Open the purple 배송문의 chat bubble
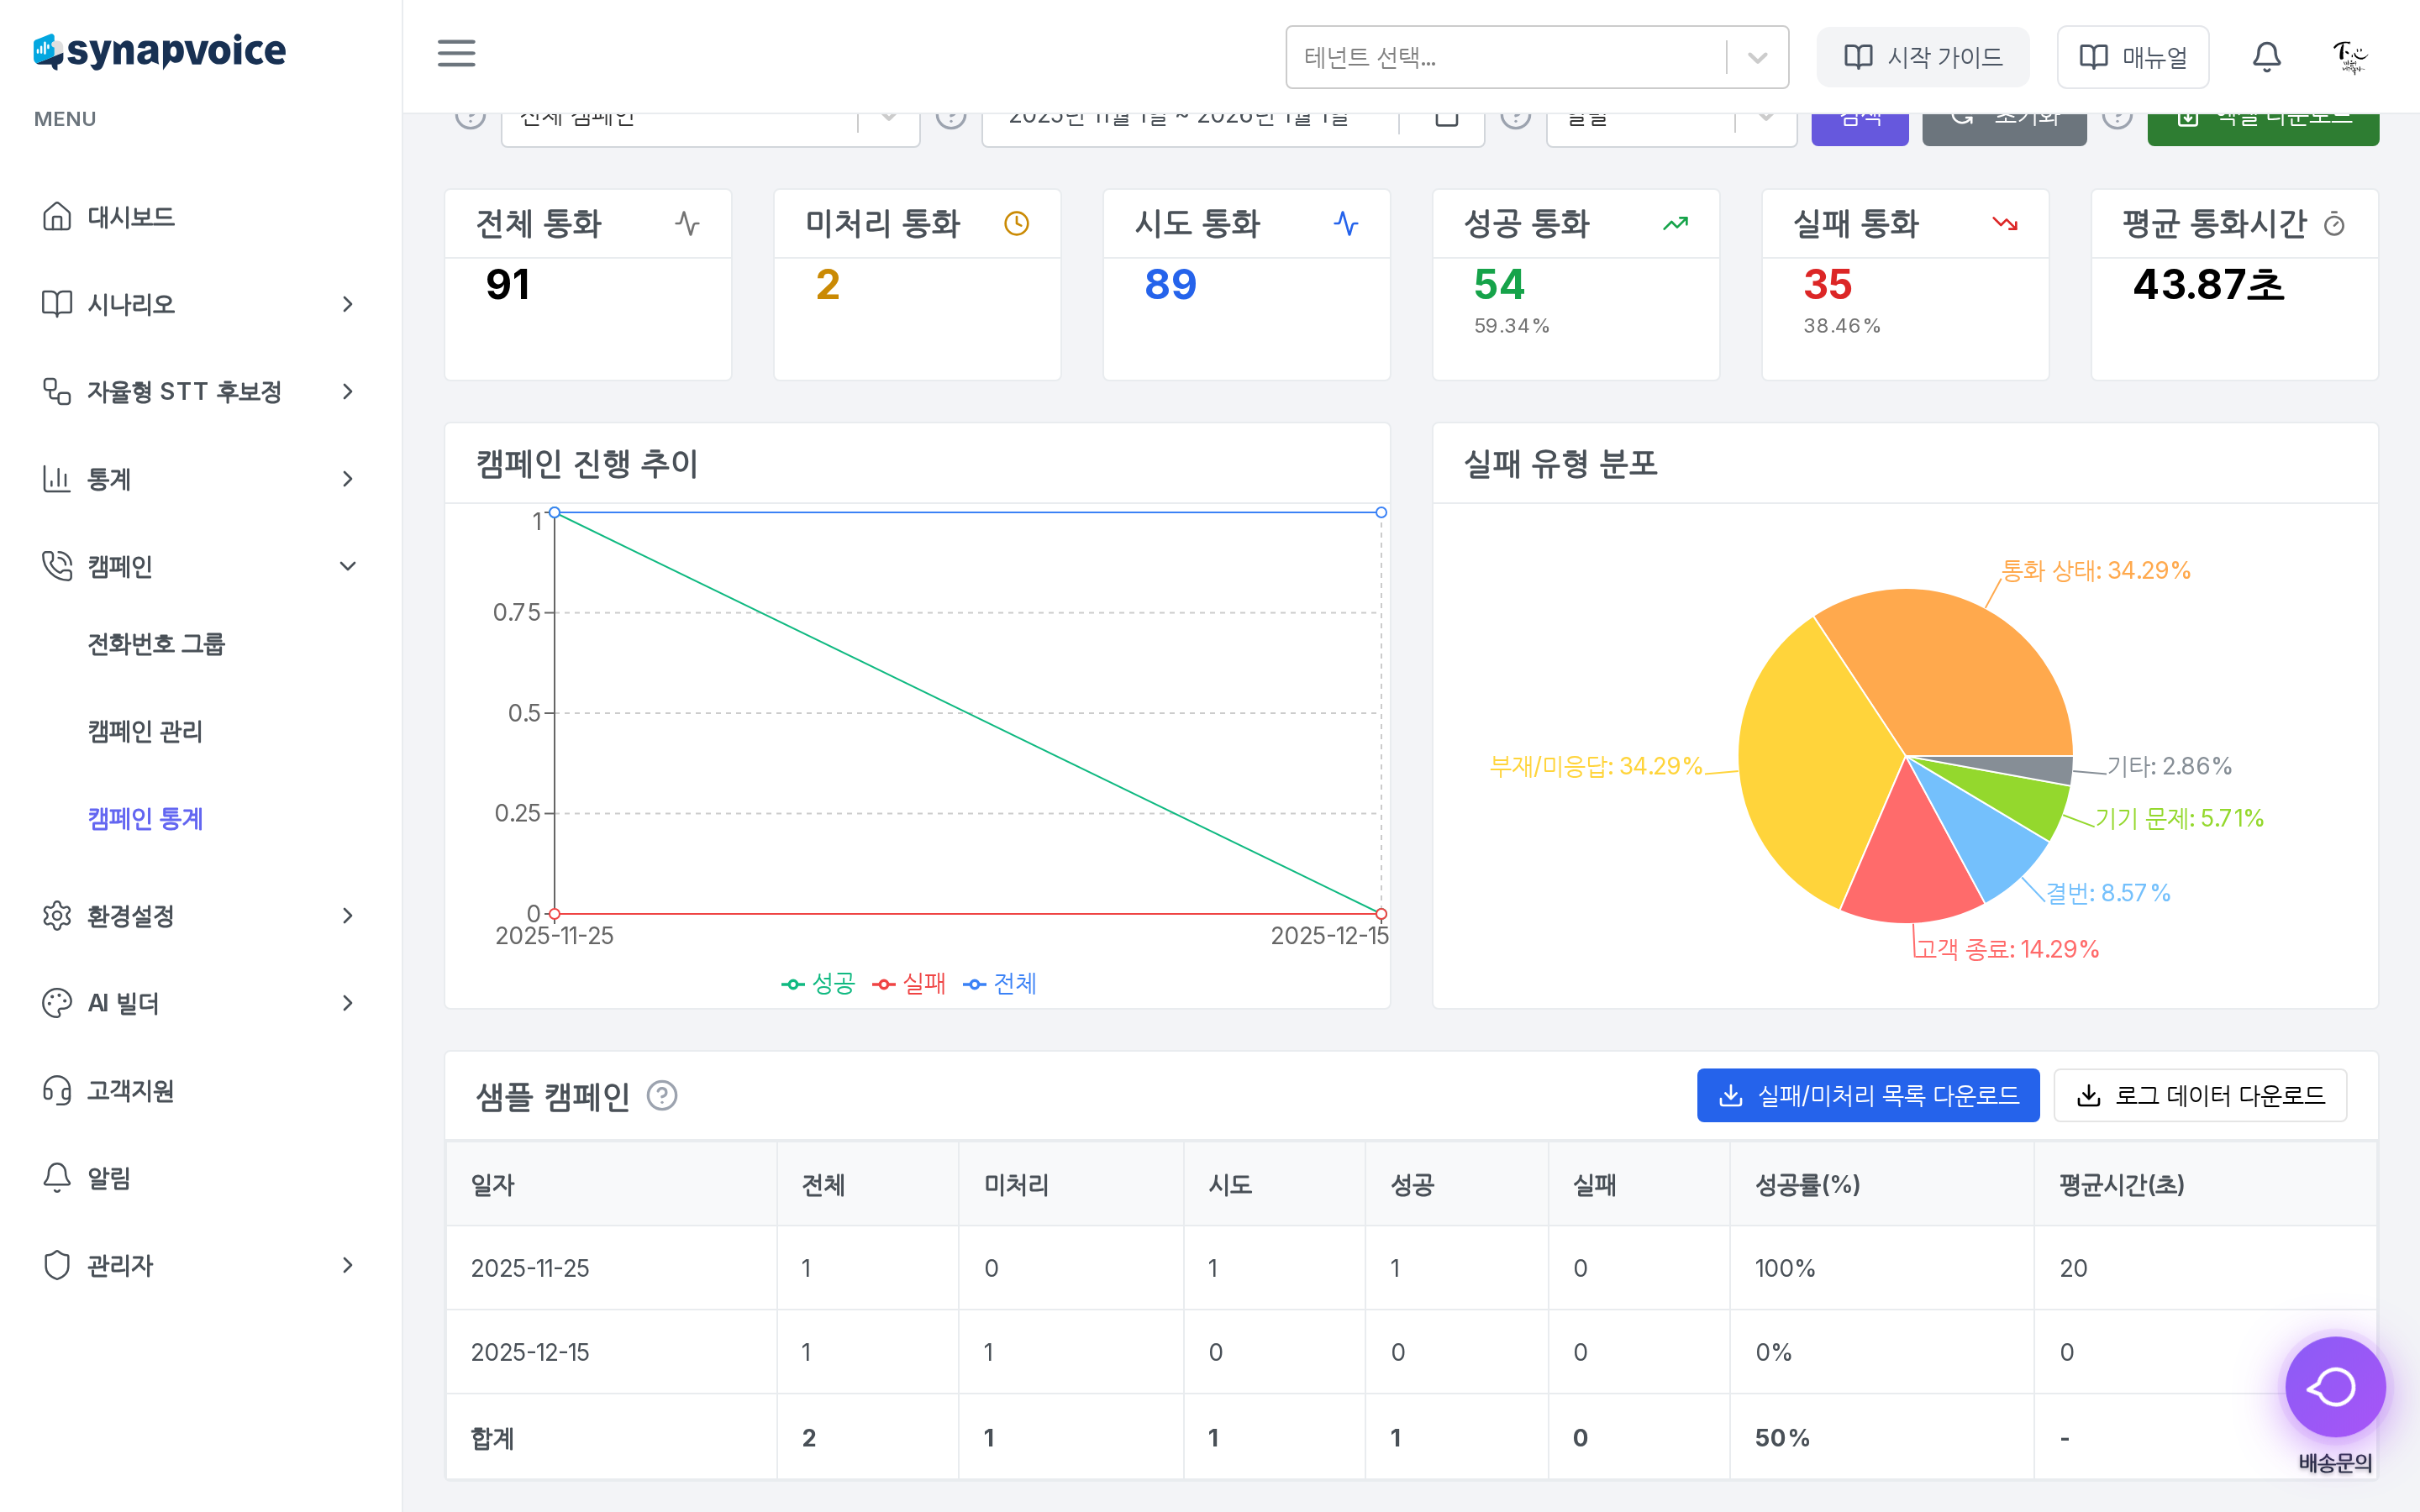Viewport: 2420px width, 1512px height. point(2335,1387)
